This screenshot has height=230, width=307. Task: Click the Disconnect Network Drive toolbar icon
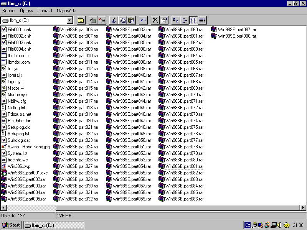[x=102, y=20]
